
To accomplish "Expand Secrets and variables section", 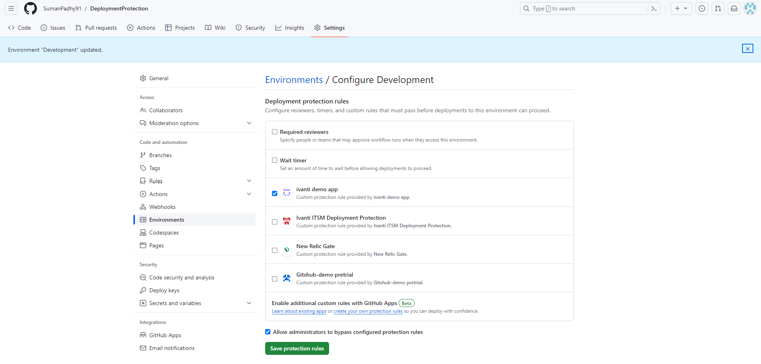I will click(x=249, y=303).
